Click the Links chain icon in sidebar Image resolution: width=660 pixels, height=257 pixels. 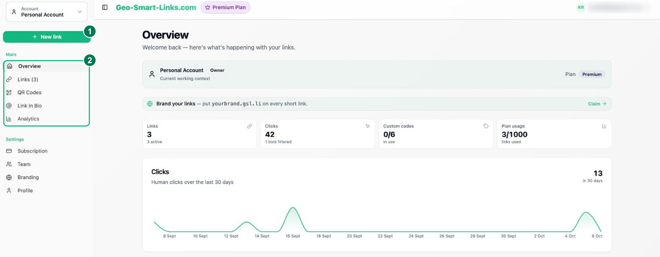(9, 79)
